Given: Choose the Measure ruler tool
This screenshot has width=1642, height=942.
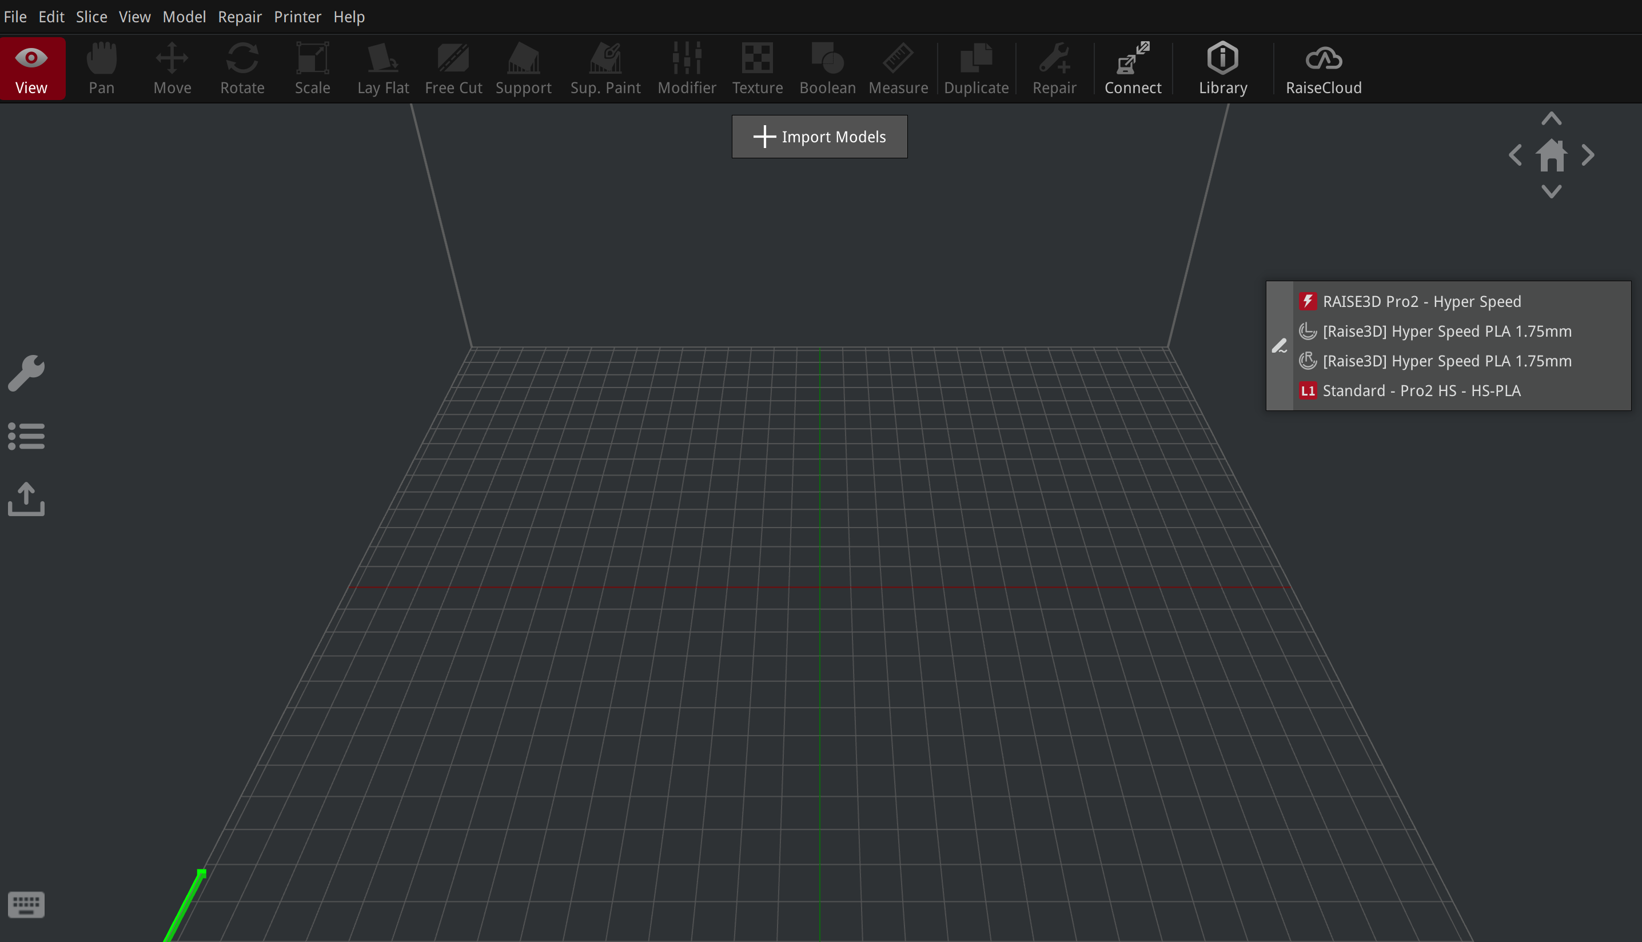Looking at the screenshot, I should pyautogui.click(x=898, y=69).
